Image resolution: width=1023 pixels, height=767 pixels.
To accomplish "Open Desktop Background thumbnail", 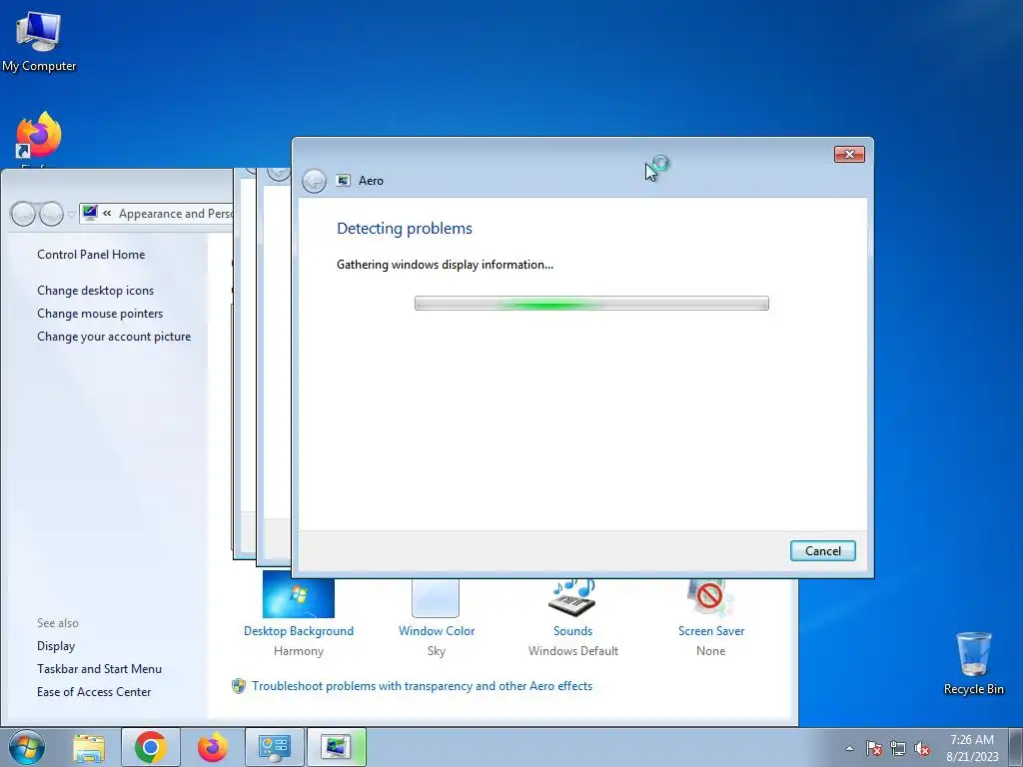I will coord(299,595).
